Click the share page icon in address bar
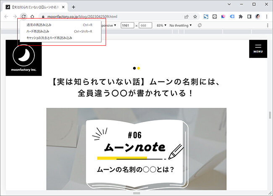 186,17
